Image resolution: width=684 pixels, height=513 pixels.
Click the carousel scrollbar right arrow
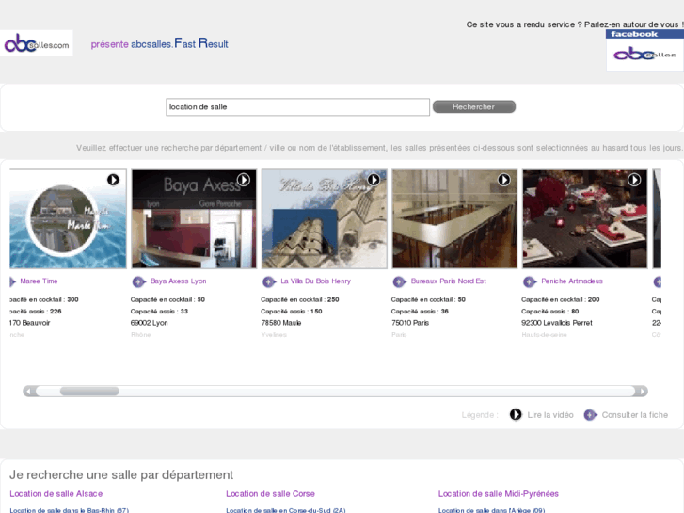[642, 392]
